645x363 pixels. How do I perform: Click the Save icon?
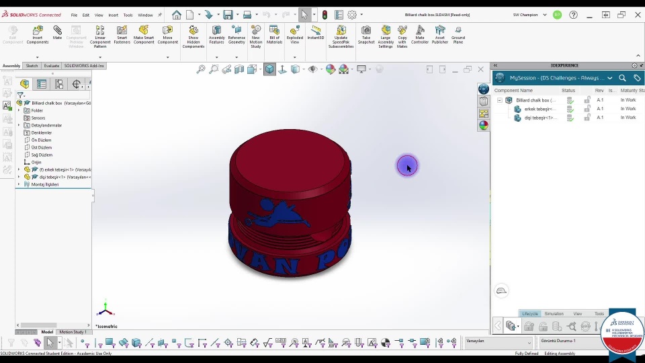(228, 15)
